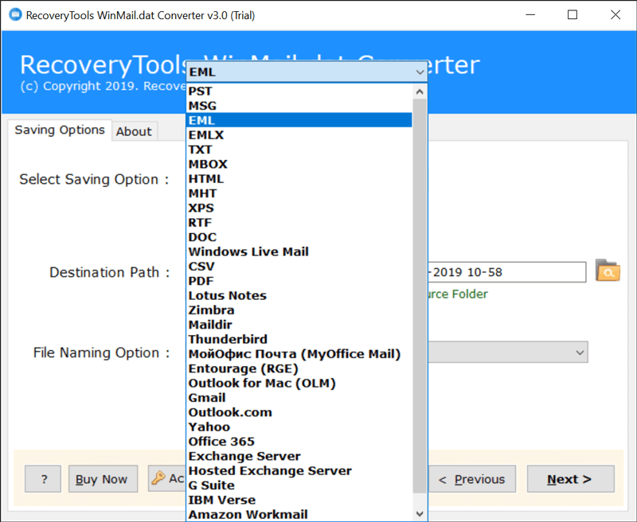Choose MyOffice Mail option
This screenshot has width=637, height=522.
point(299,354)
